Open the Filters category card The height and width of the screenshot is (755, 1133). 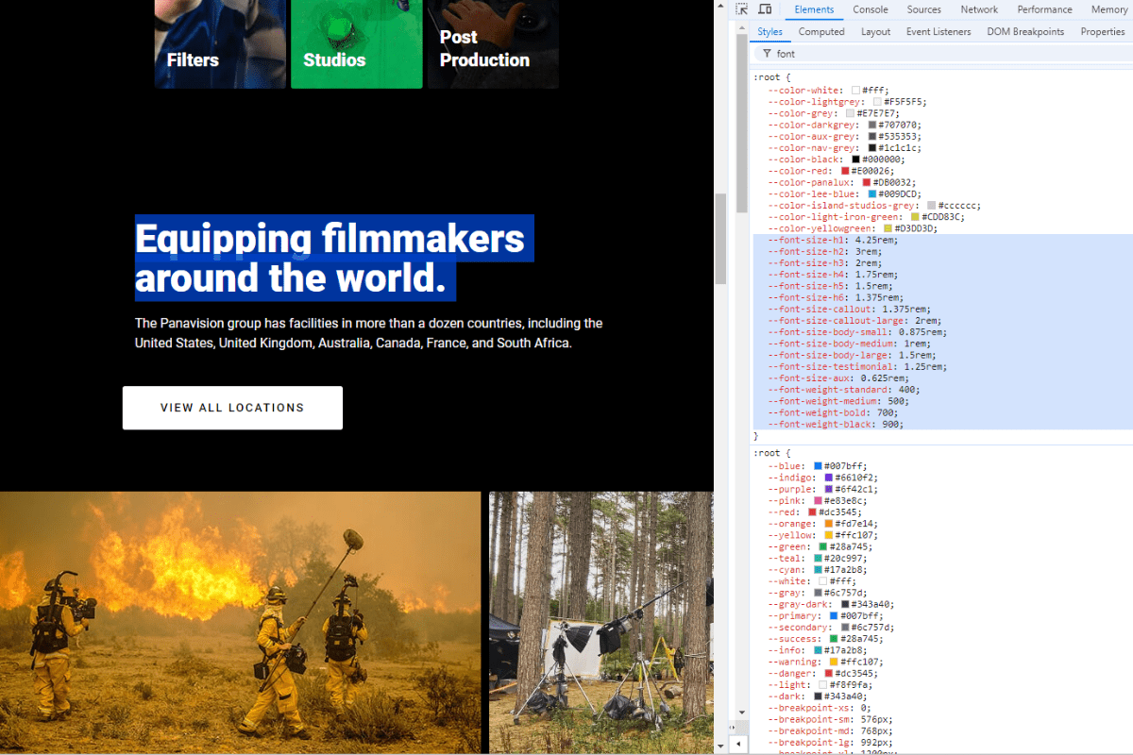click(219, 43)
